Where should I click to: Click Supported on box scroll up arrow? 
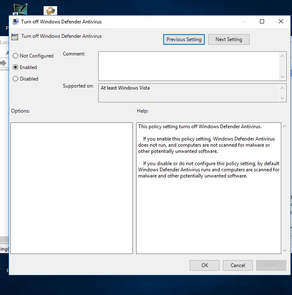click(282, 88)
